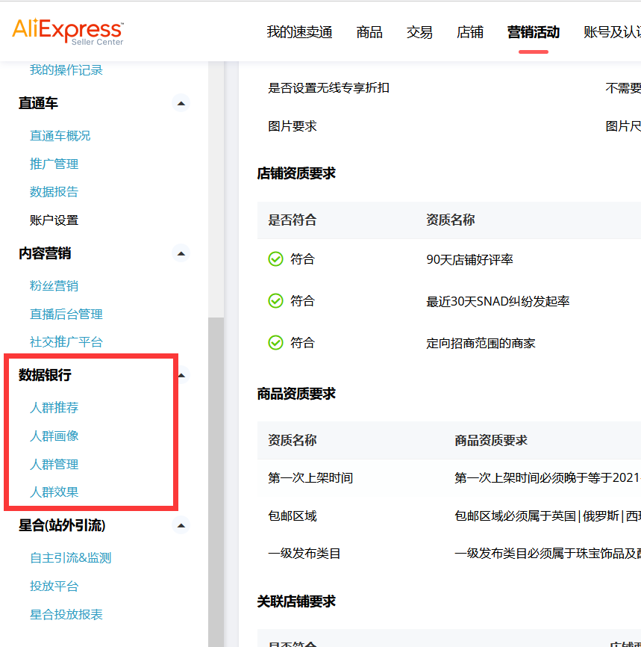The width and height of the screenshot is (641, 647).
Task: Open 我的操作记录 link
Action: [x=66, y=69]
